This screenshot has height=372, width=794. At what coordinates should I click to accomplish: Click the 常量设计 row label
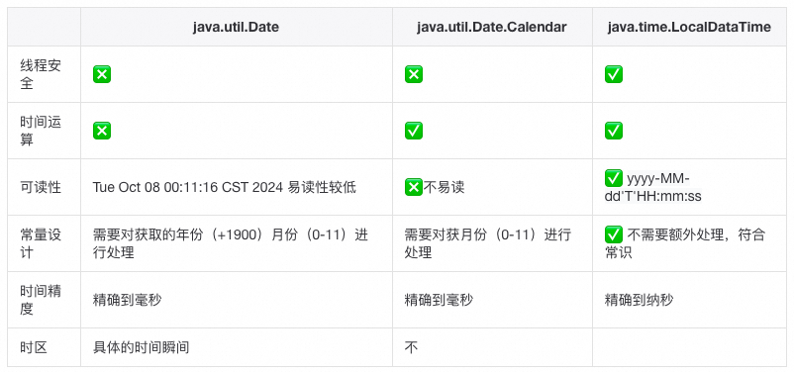tap(41, 243)
